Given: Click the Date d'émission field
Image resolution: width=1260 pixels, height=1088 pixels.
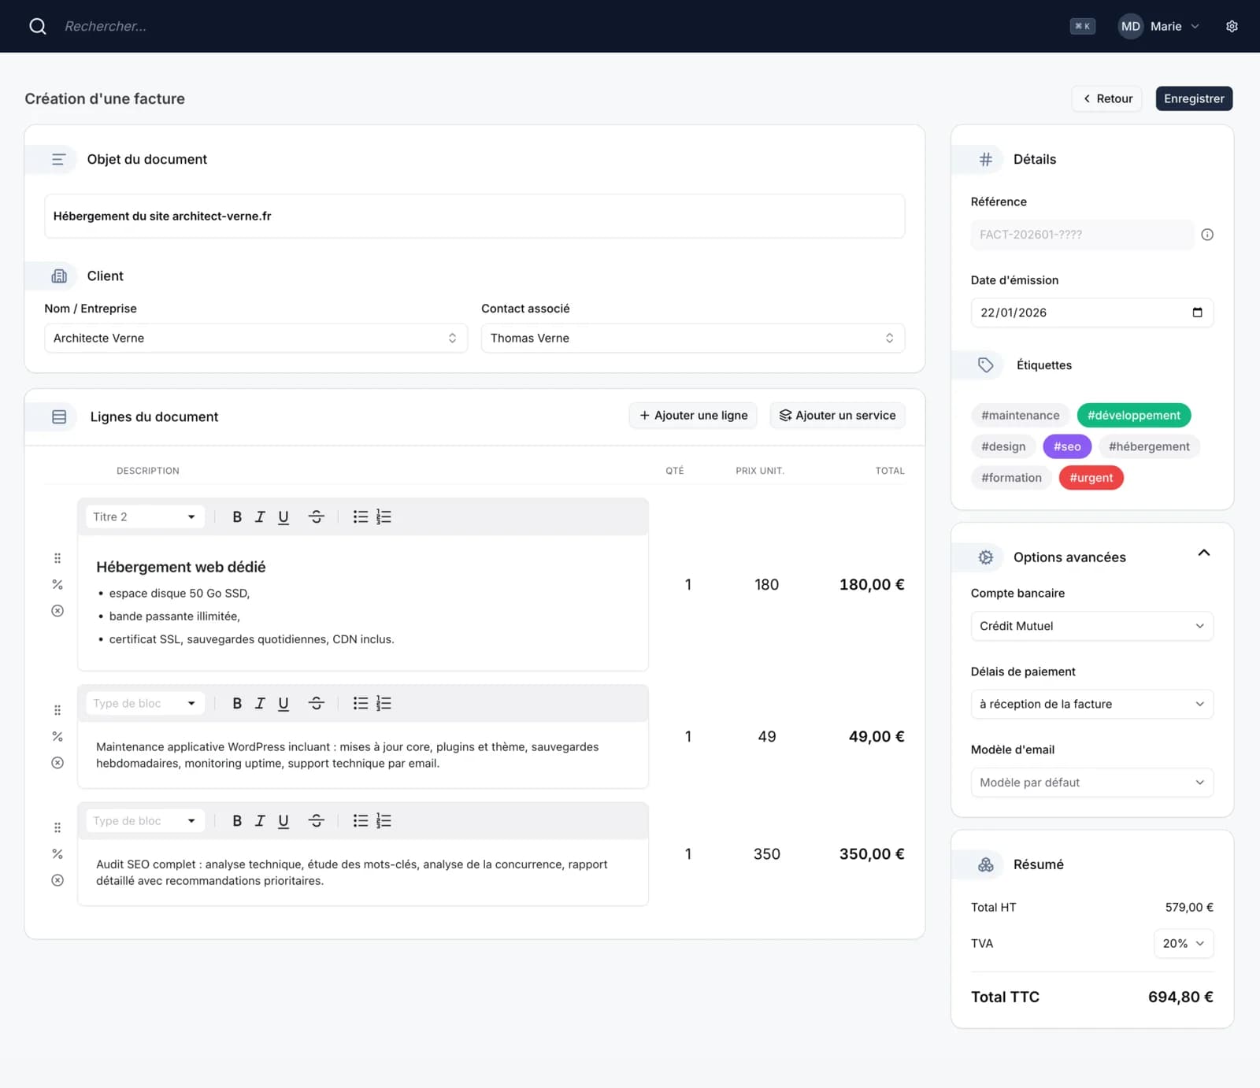Looking at the screenshot, I should click(x=1091, y=313).
